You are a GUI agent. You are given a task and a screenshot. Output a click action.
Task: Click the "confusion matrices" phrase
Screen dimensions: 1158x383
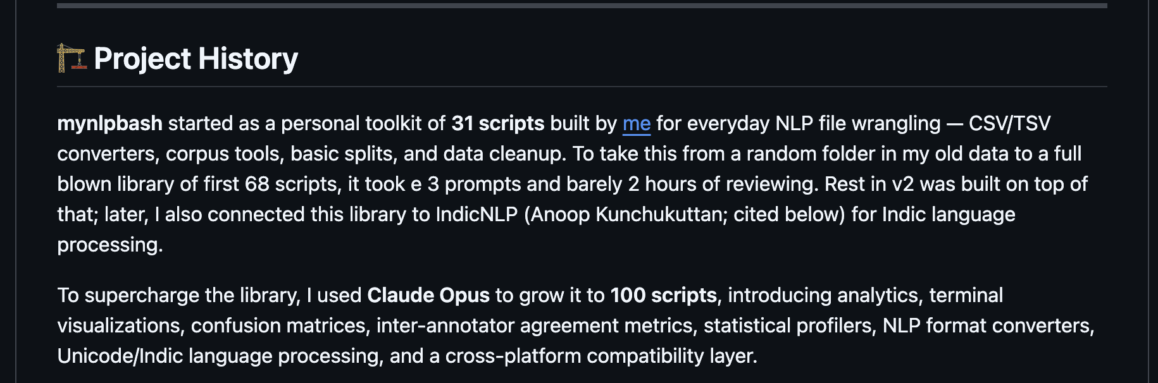tap(278, 325)
